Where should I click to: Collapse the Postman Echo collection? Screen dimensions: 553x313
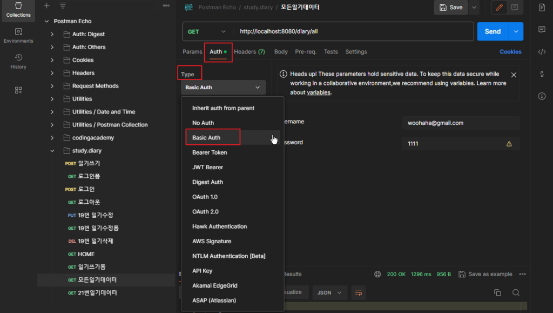(x=46, y=21)
